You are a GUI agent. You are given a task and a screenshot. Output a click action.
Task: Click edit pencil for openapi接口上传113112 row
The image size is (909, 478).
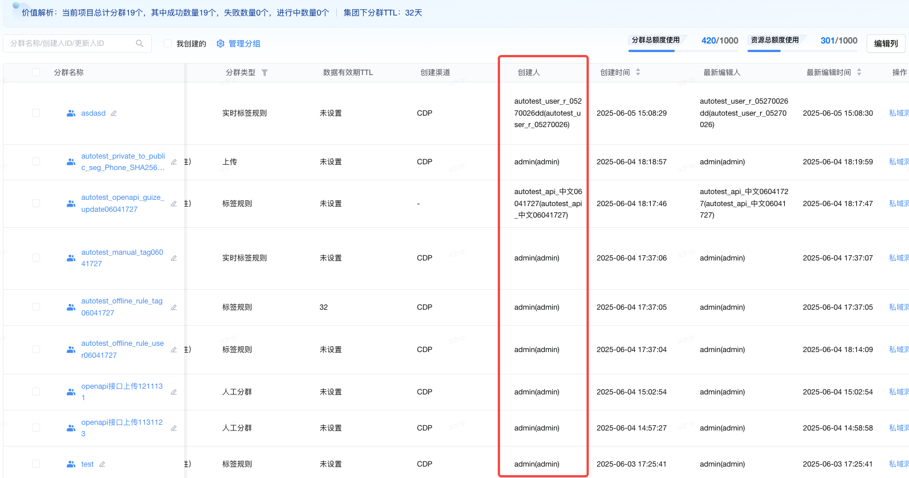pyautogui.click(x=174, y=428)
